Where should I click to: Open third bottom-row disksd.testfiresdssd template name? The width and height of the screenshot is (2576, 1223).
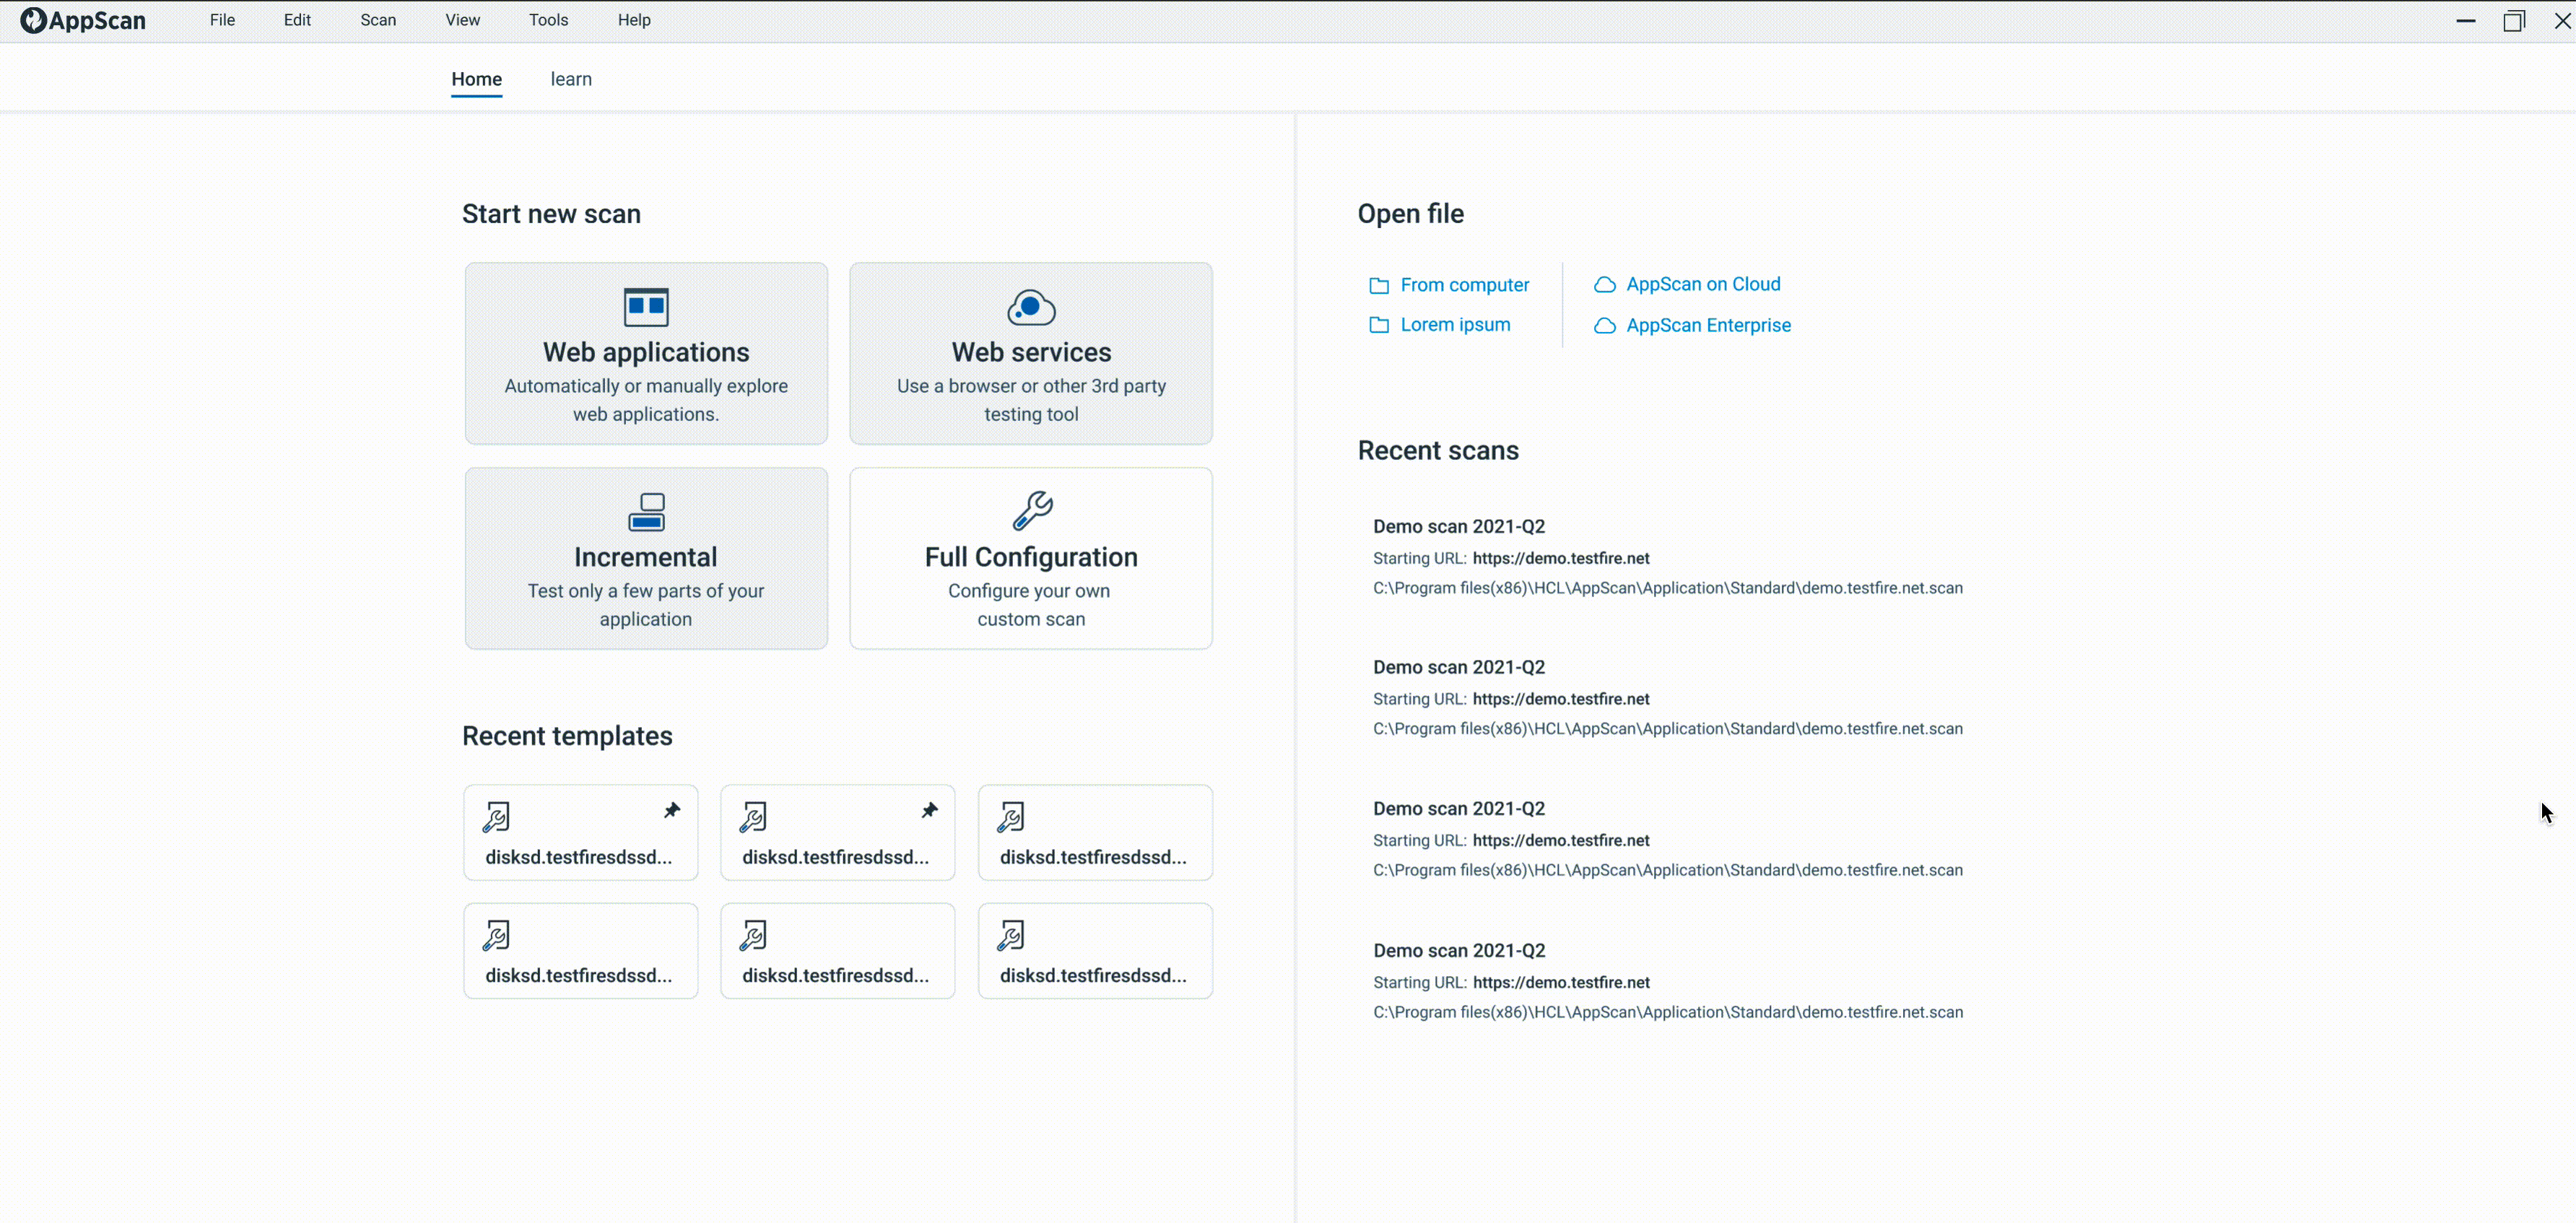[1093, 975]
